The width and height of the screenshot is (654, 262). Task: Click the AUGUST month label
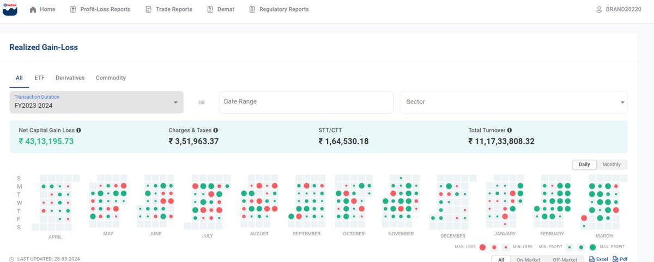point(259,233)
